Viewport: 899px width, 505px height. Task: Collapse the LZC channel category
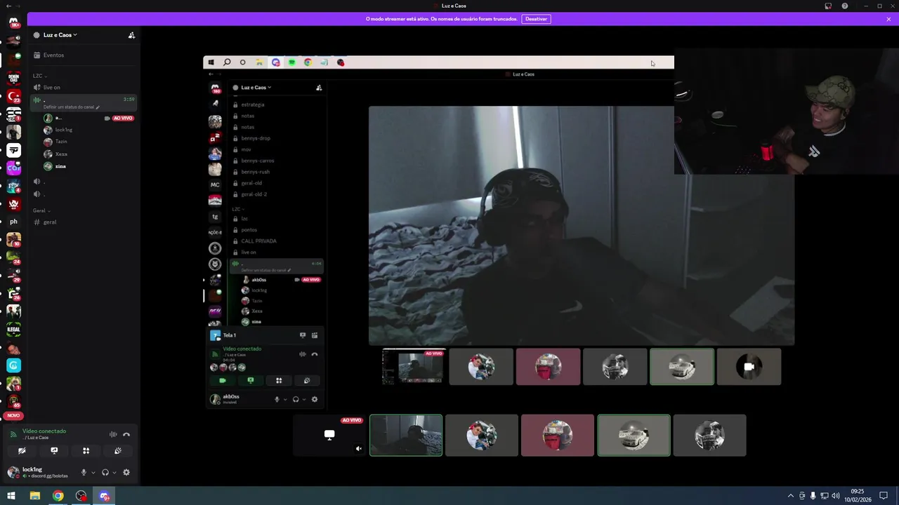(41, 76)
